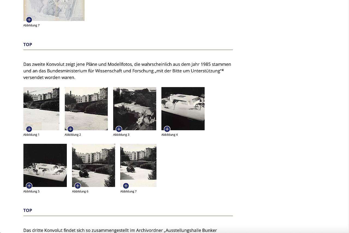Open Abbildung 6 with its plus icon
The image size is (349, 233).
coord(78,186)
